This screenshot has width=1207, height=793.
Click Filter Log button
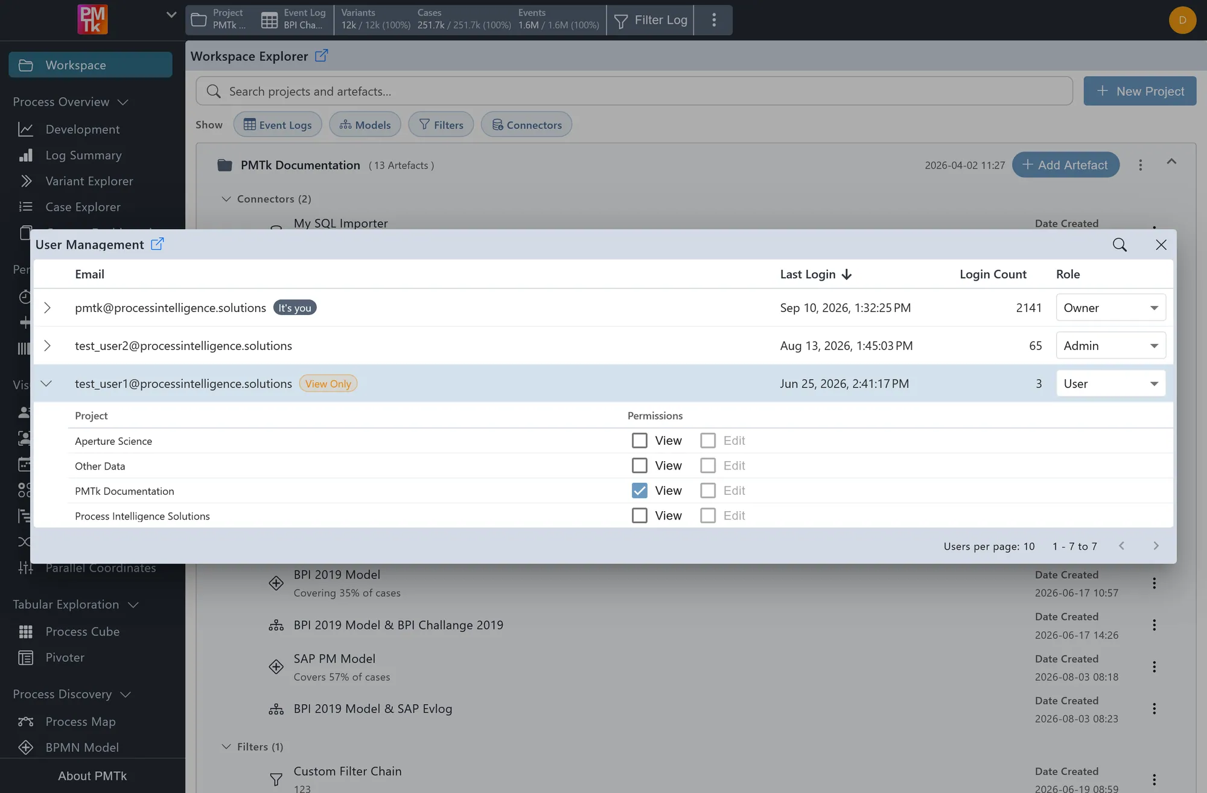point(651,20)
